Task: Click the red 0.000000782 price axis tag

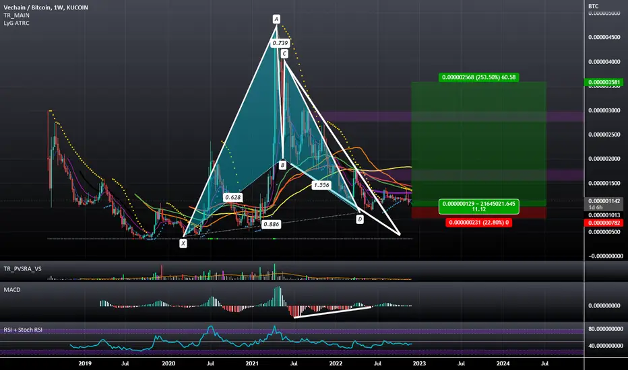Action: point(604,223)
